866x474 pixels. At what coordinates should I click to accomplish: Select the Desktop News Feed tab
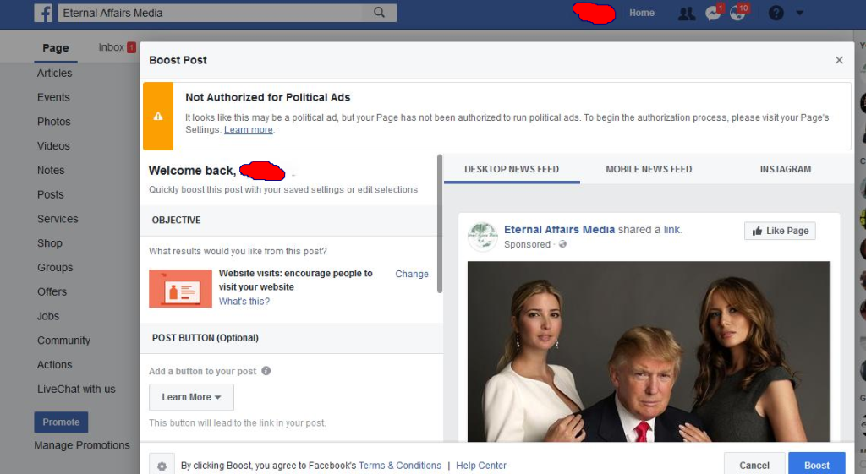coord(512,169)
